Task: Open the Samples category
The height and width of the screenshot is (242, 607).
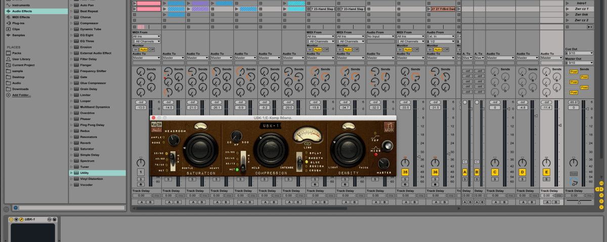Action: (x=18, y=35)
